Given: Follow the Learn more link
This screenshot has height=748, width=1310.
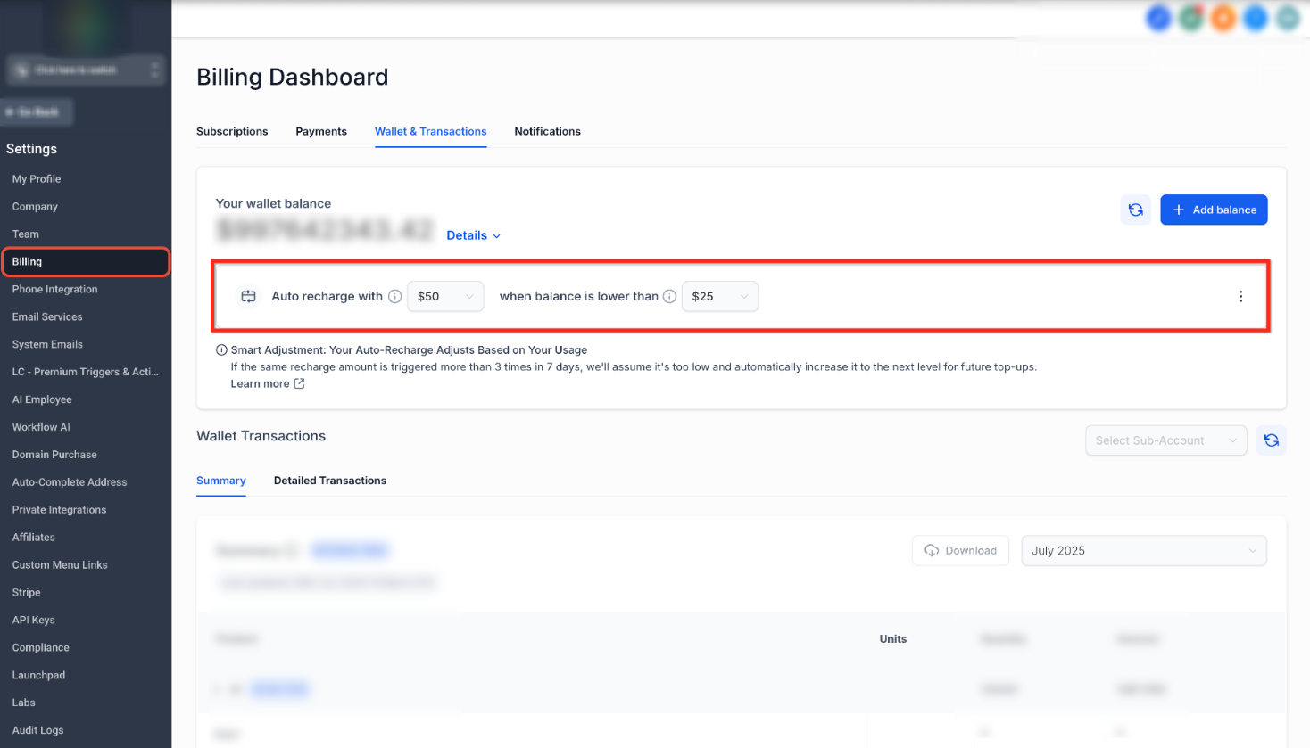Looking at the screenshot, I should click(x=260, y=383).
